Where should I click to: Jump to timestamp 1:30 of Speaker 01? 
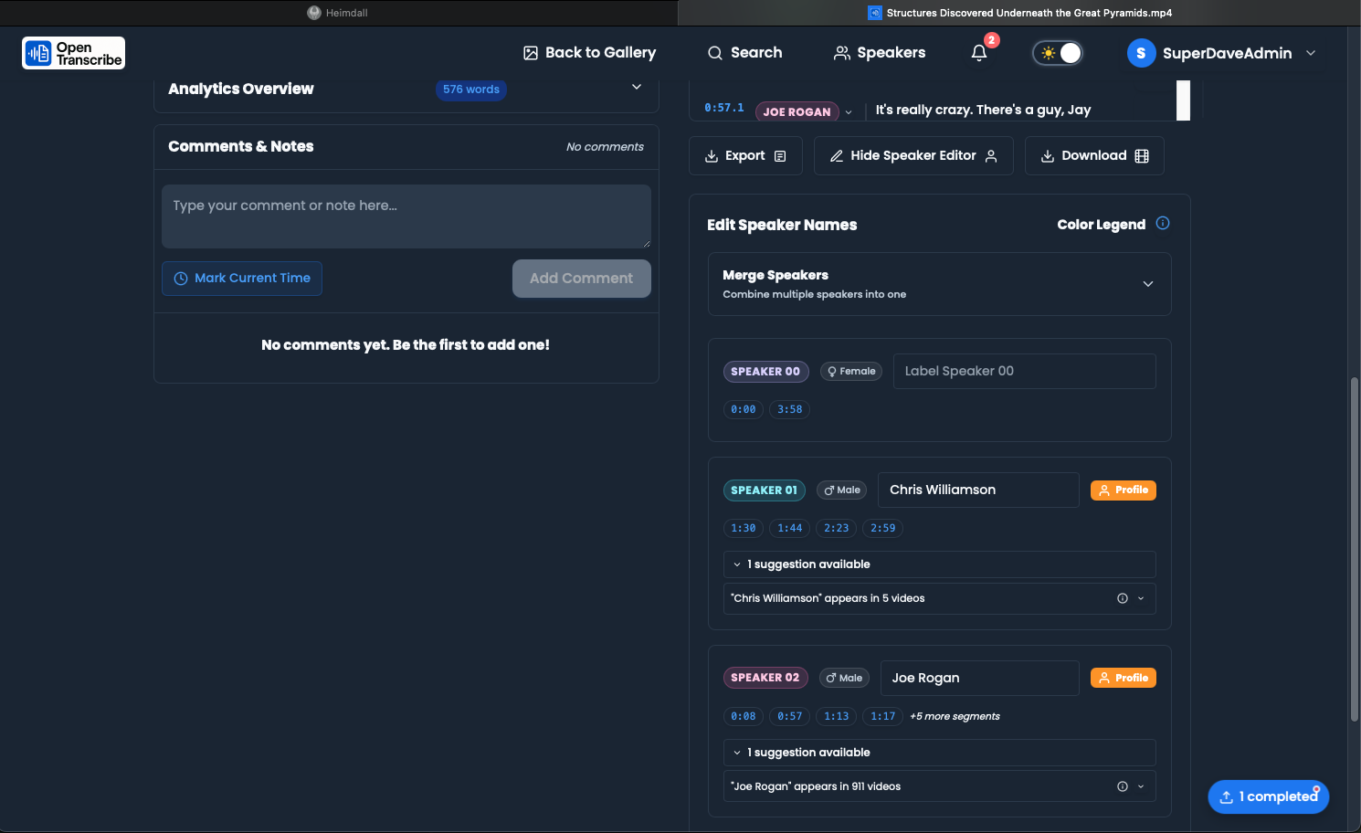(x=744, y=529)
